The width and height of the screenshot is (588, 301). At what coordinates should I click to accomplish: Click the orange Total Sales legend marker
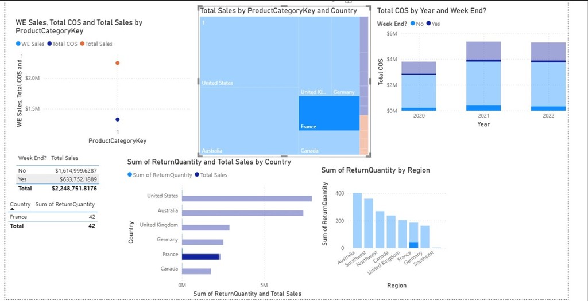click(x=83, y=44)
